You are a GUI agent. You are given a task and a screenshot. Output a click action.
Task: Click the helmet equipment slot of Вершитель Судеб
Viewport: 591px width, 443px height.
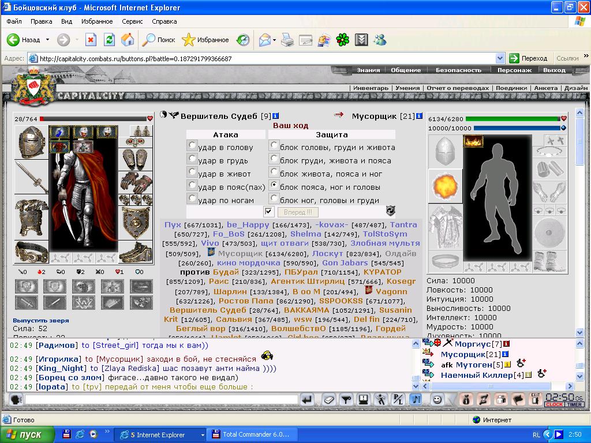(31, 142)
